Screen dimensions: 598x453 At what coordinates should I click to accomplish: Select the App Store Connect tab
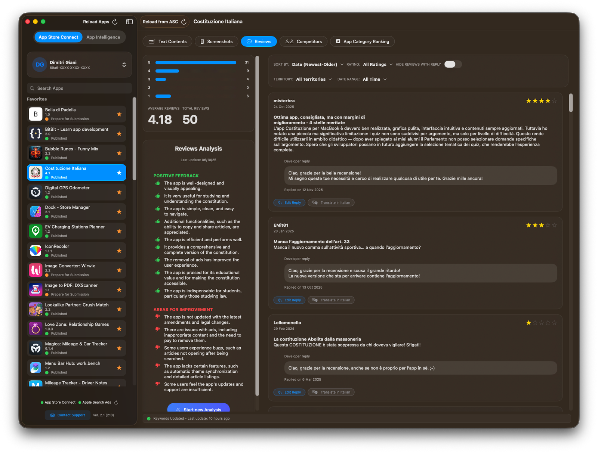point(58,37)
